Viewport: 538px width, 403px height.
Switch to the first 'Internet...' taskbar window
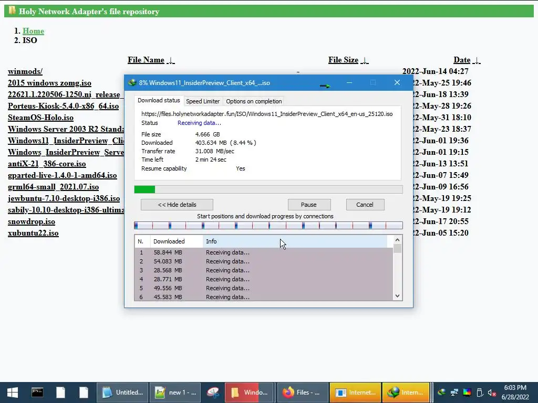(356, 393)
